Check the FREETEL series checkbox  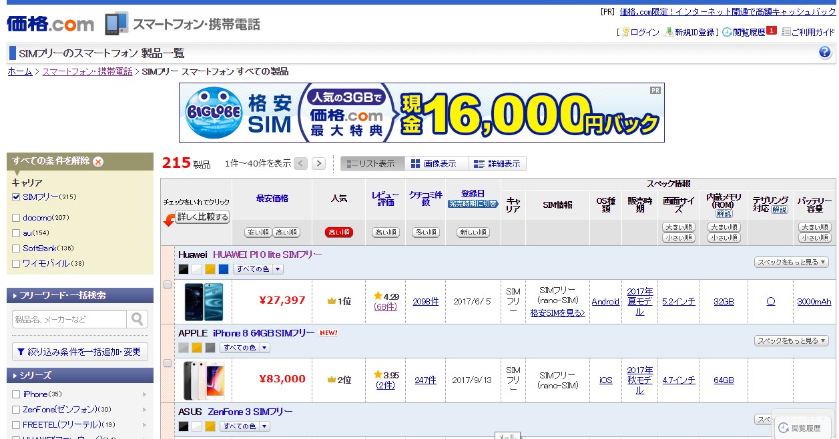tap(17, 425)
